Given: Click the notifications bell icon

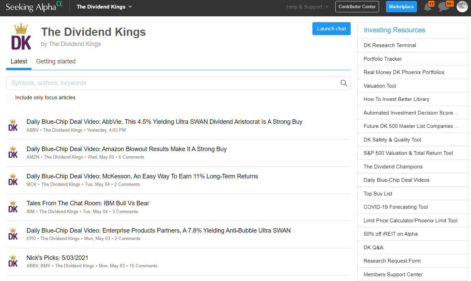Looking at the screenshot, I should (428, 7).
